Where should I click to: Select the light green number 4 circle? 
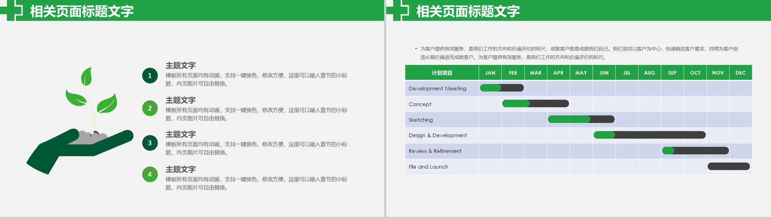coord(150,174)
